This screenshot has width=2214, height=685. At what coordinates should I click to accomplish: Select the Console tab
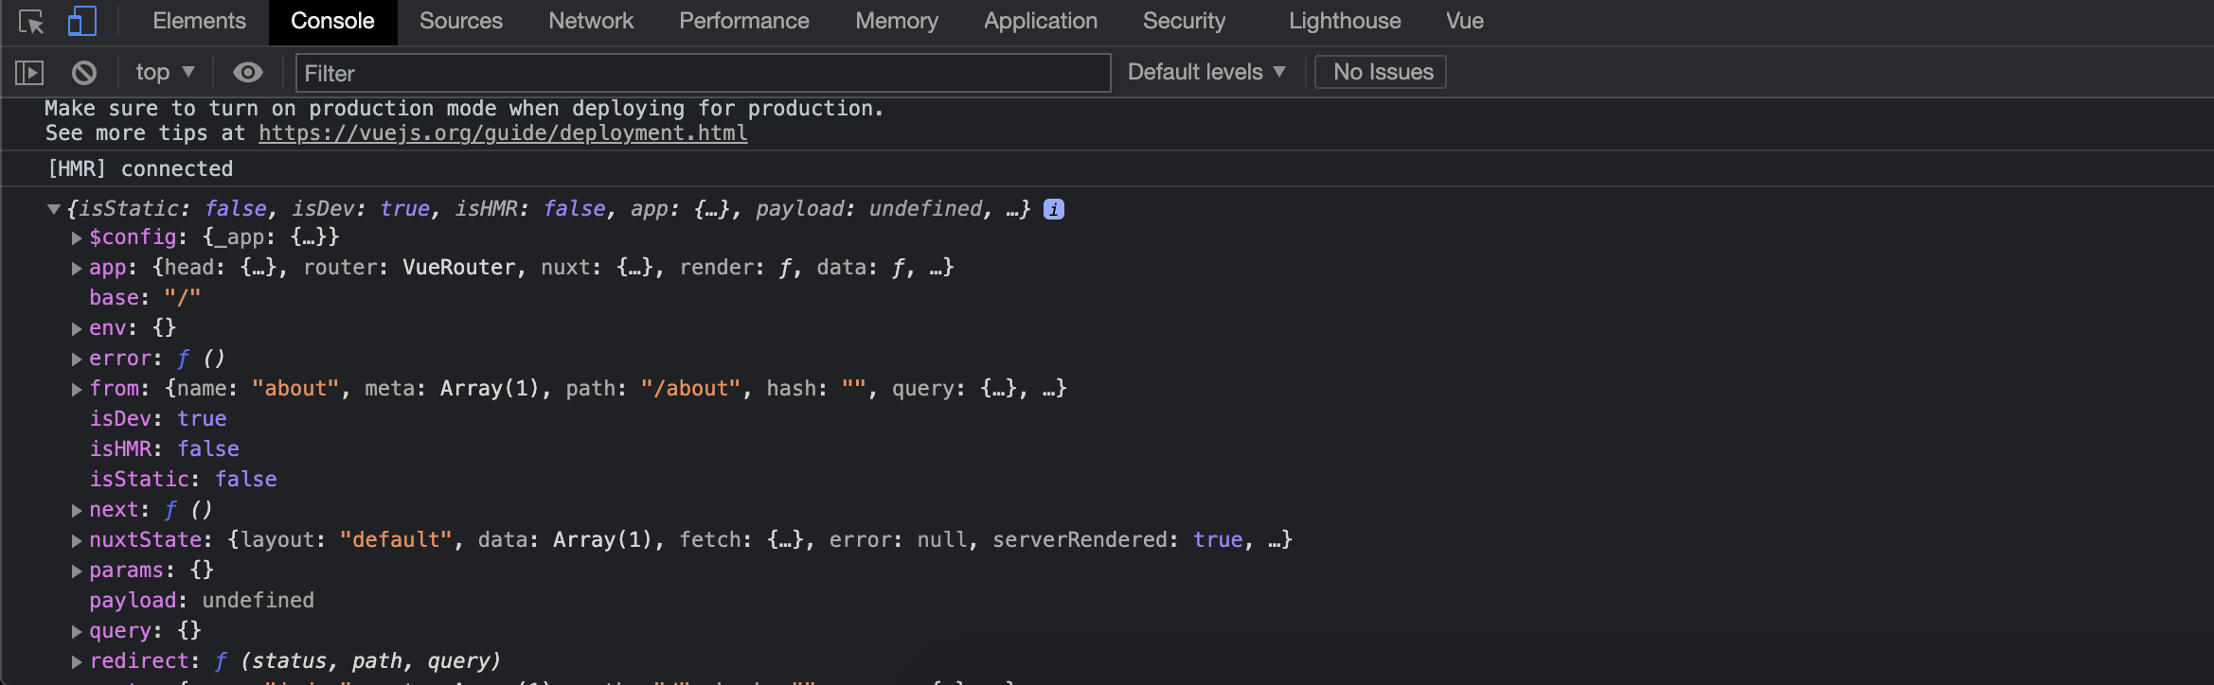click(332, 21)
